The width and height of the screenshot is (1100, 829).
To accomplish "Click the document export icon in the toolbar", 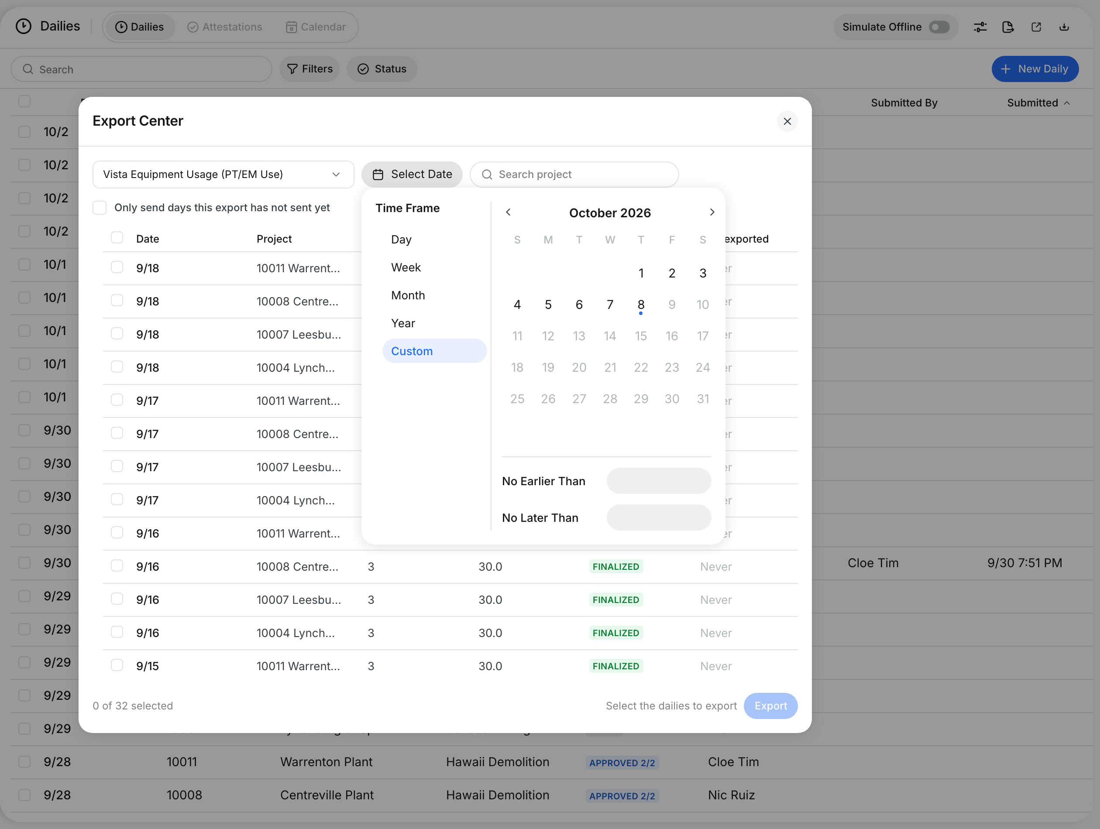I will 1008,27.
